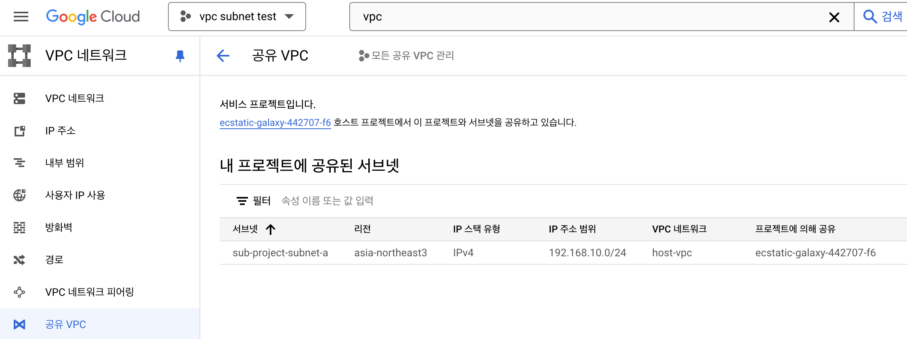This screenshot has height=339, width=907.
Task: Click the sub-project-subnet-a cell
Action: pos(280,253)
